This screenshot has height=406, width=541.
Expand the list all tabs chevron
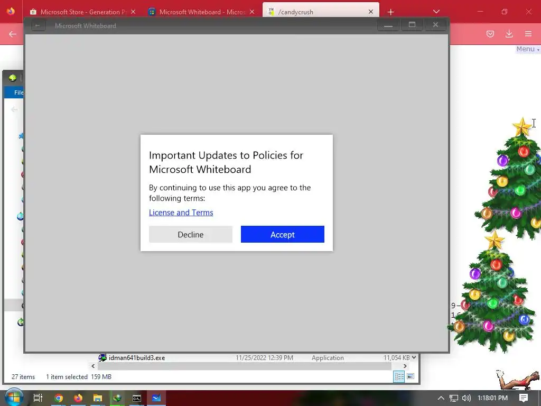pyautogui.click(x=436, y=12)
